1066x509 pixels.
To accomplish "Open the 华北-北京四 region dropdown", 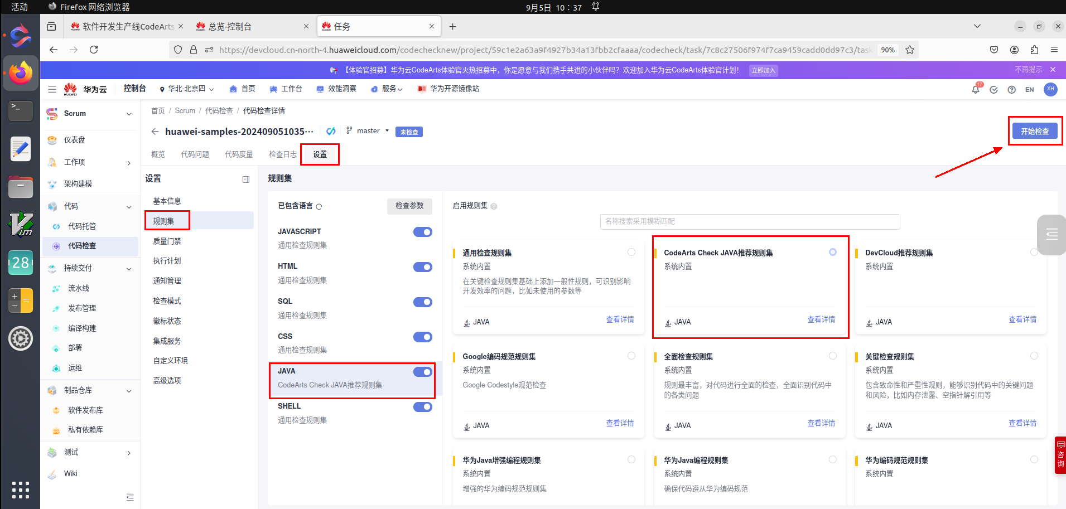I will pyautogui.click(x=186, y=89).
